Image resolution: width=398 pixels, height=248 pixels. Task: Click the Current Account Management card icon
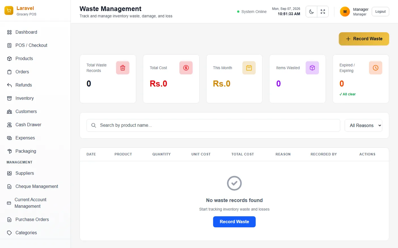9,203
